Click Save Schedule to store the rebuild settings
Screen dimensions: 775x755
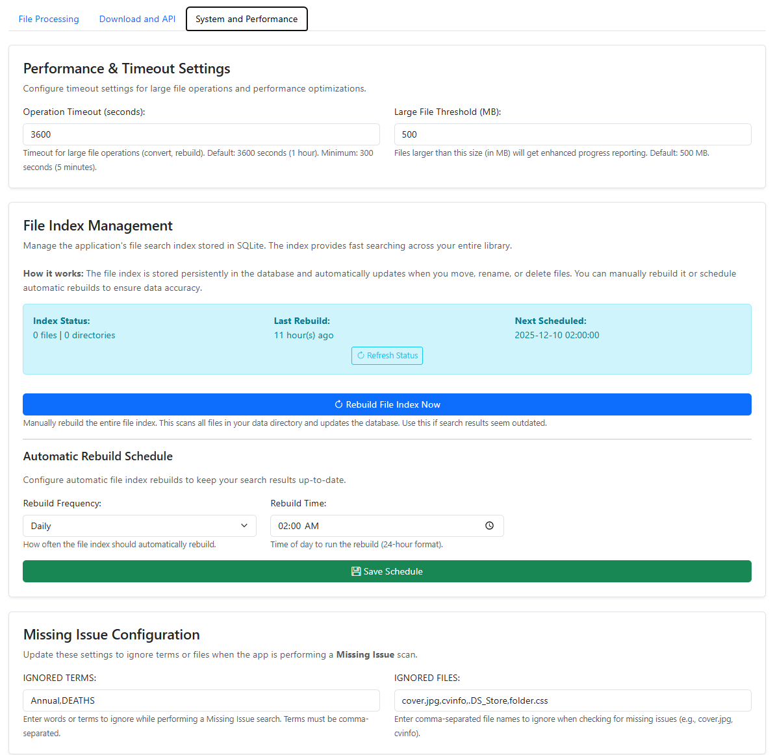tap(387, 571)
